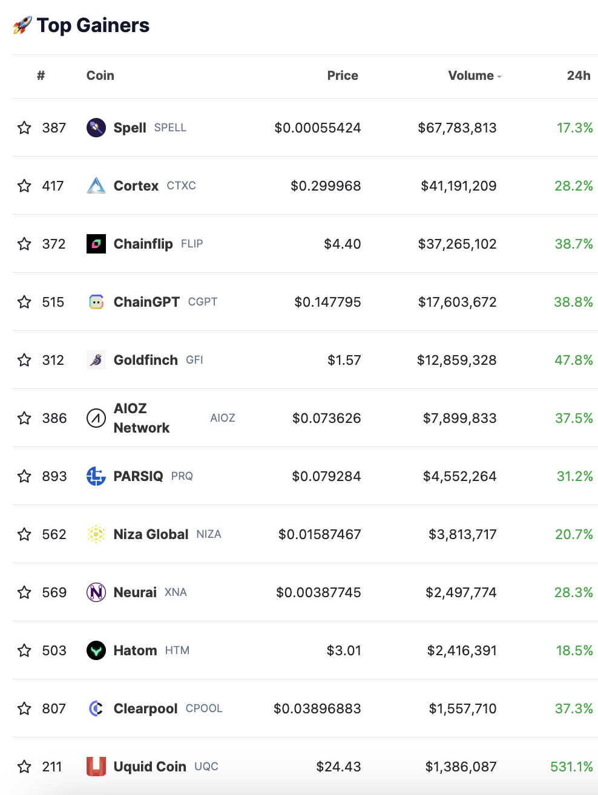Click the Top Gainers heading

93,25
